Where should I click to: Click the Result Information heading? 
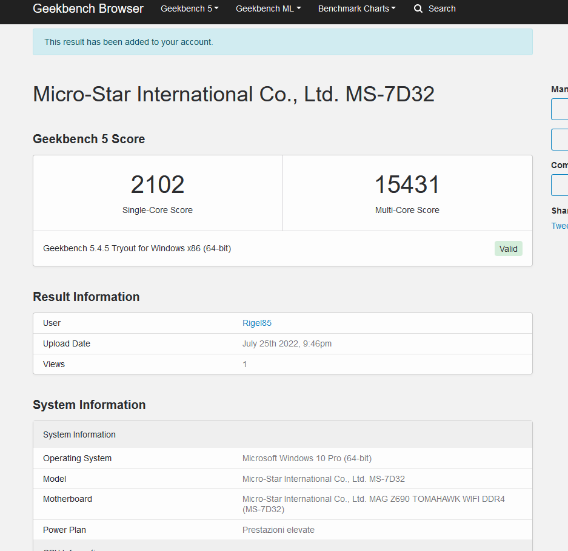[x=86, y=297]
